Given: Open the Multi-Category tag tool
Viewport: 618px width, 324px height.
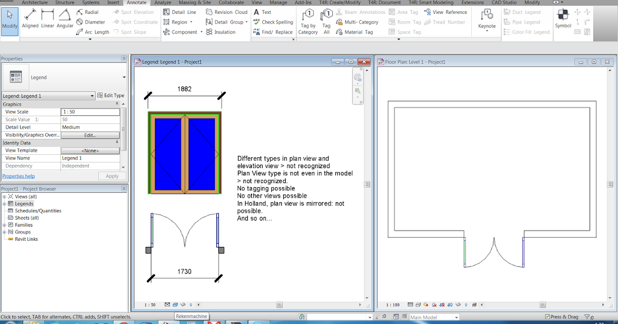Looking at the screenshot, I should click(x=359, y=22).
